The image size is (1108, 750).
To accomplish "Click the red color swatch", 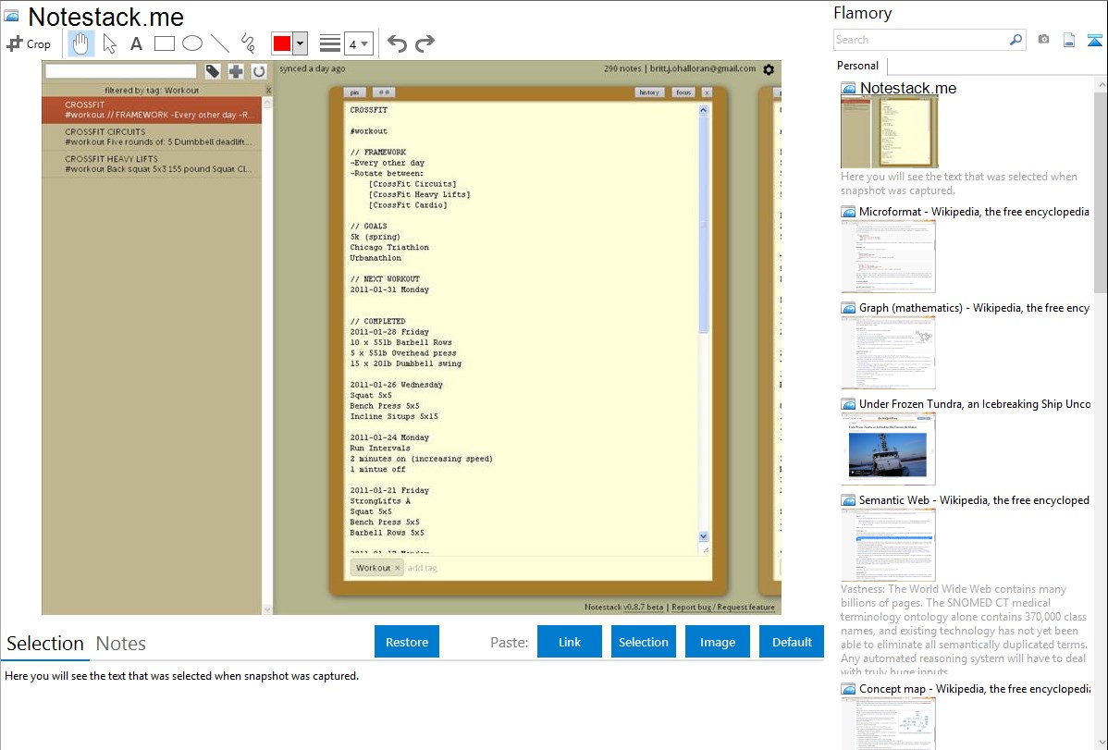I will [x=282, y=43].
